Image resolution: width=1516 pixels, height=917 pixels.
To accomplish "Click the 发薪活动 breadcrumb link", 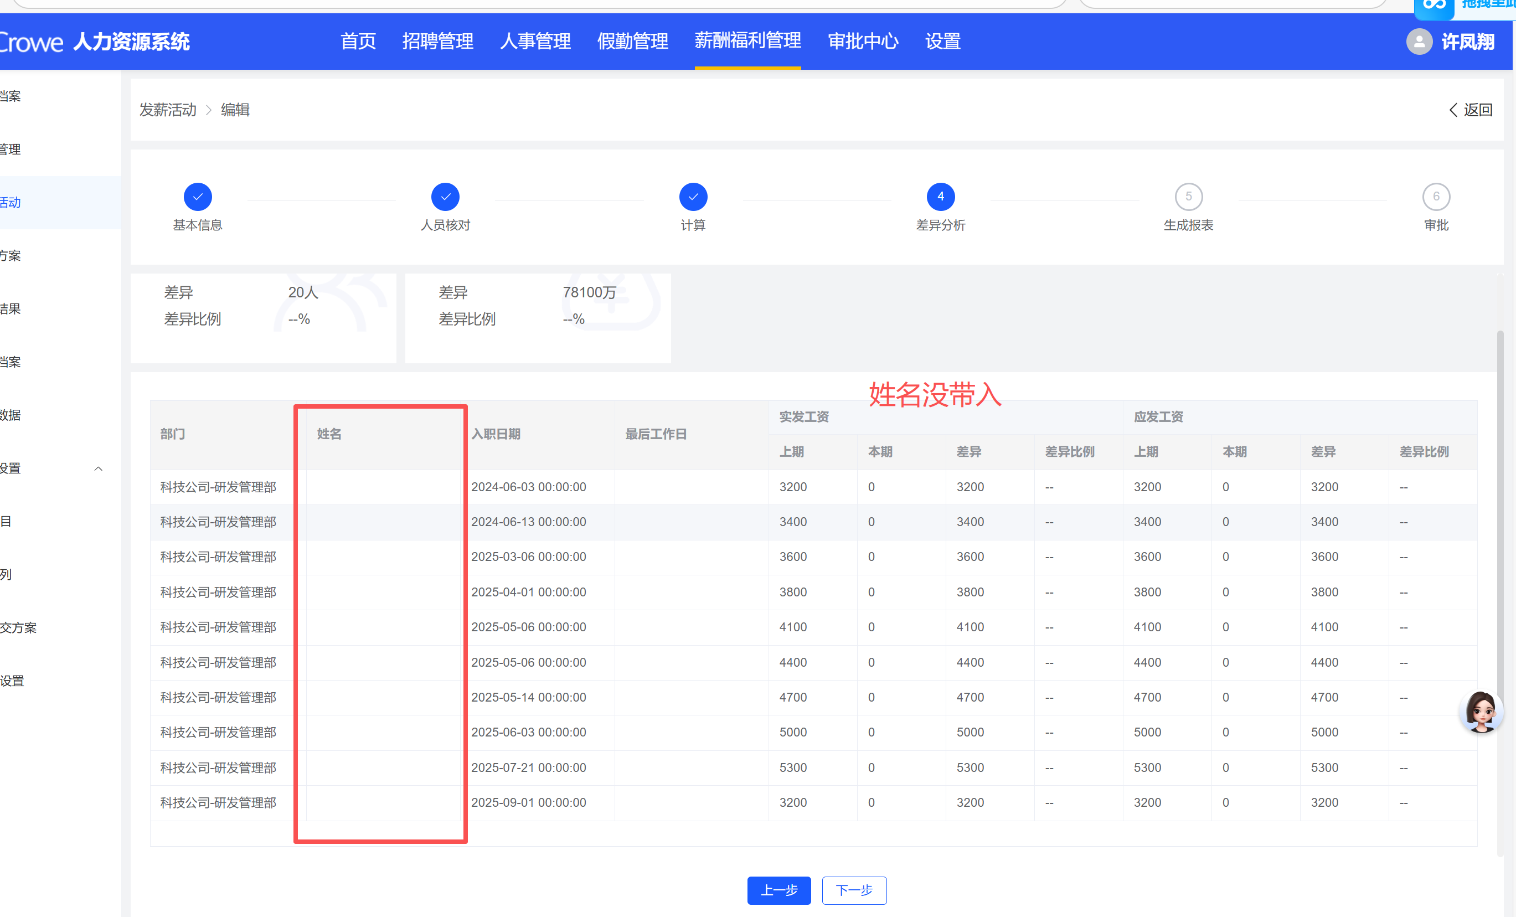I will point(167,110).
